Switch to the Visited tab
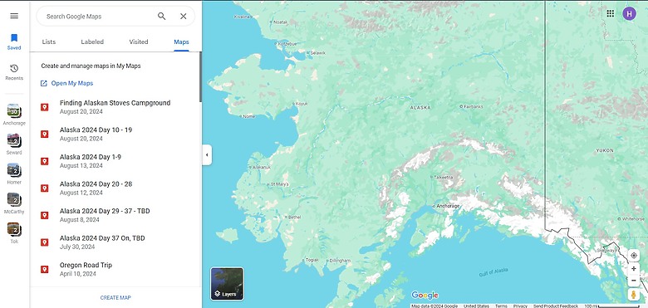Screen dimensions: 648x308 click(x=139, y=42)
